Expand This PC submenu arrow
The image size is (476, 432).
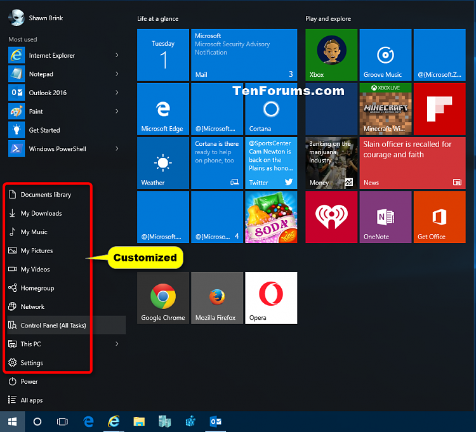point(117,344)
